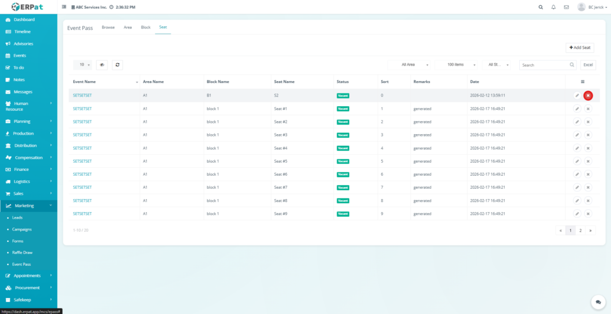Export the table with Excel button
The width and height of the screenshot is (611, 314).
click(588, 64)
